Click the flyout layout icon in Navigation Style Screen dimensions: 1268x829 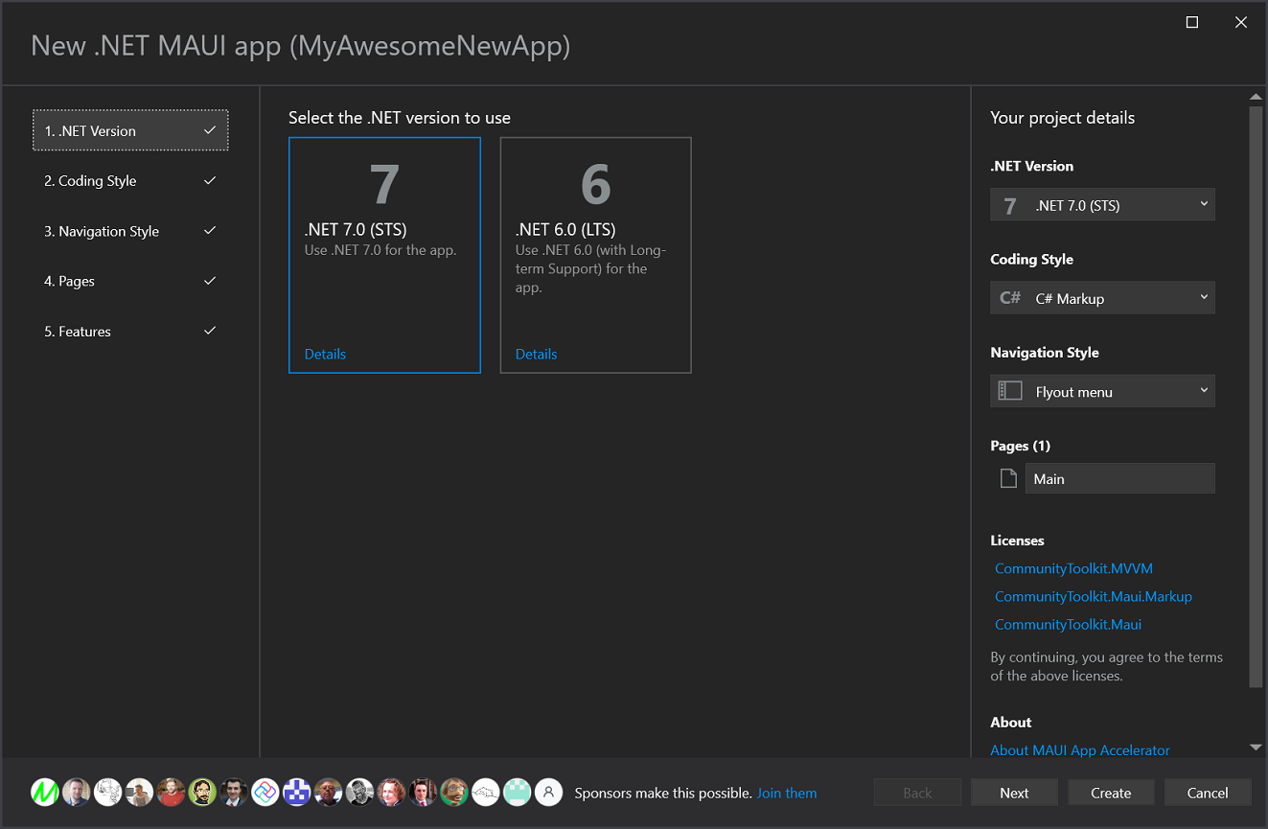coord(1010,391)
